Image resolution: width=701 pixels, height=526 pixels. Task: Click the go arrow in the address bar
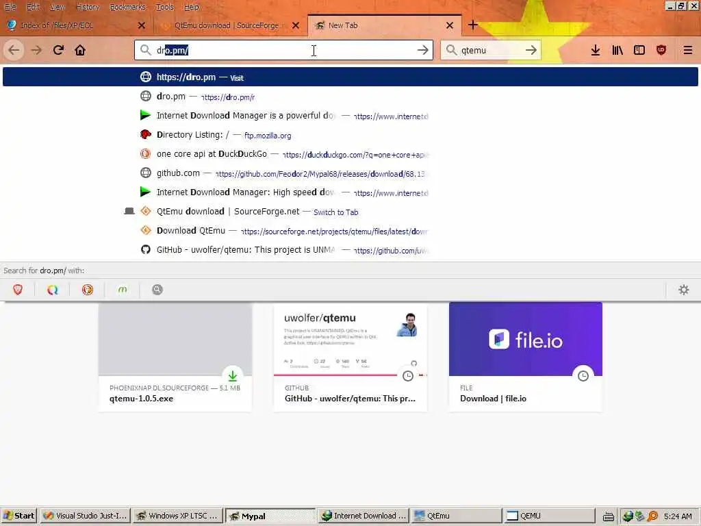[x=422, y=50]
